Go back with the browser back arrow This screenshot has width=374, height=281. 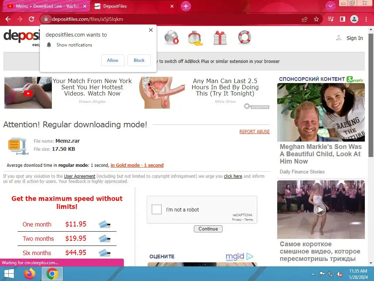coord(8,19)
